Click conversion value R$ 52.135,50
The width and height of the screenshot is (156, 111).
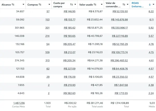[x=120, y=11]
